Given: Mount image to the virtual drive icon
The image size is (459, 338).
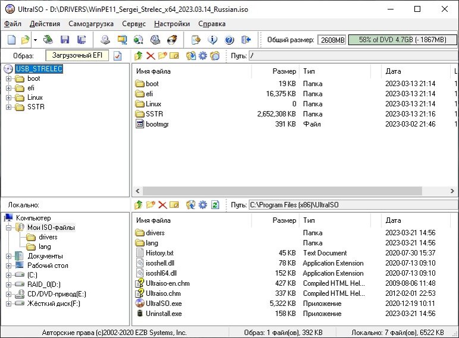Looking at the screenshot, I should click(155, 39).
